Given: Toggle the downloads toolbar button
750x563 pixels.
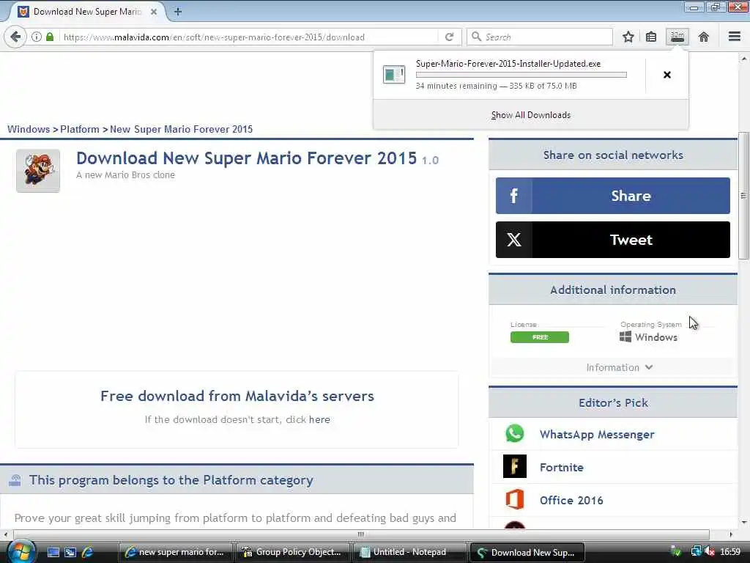Looking at the screenshot, I should point(677,37).
